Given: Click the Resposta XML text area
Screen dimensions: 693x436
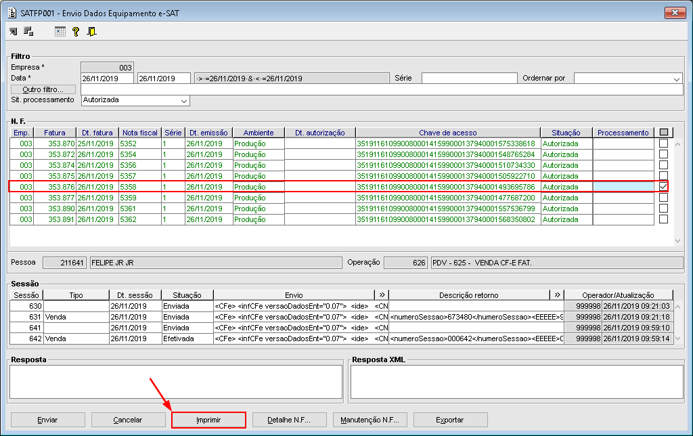Looking at the screenshot, I should (x=517, y=382).
